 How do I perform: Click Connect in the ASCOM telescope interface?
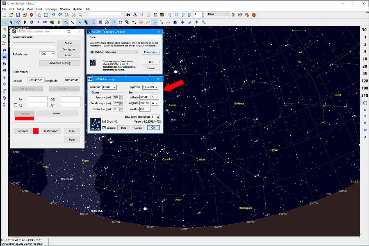(x=23, y=131)
